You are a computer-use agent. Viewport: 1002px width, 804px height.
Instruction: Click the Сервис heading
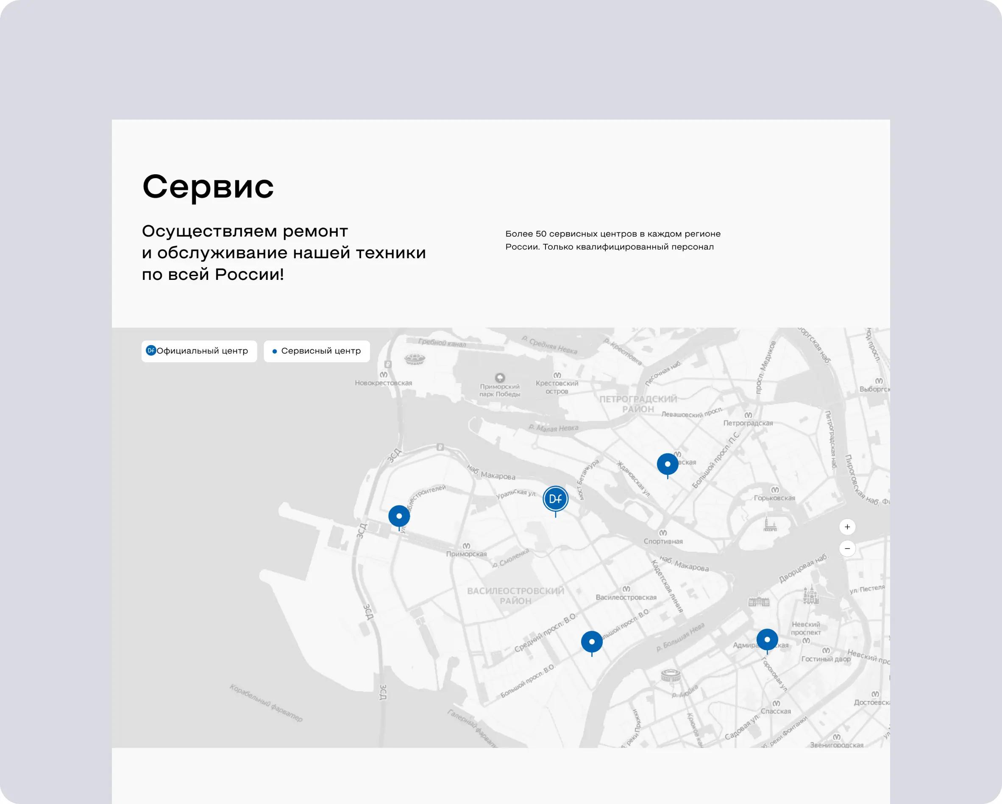[x=208, y=187]
